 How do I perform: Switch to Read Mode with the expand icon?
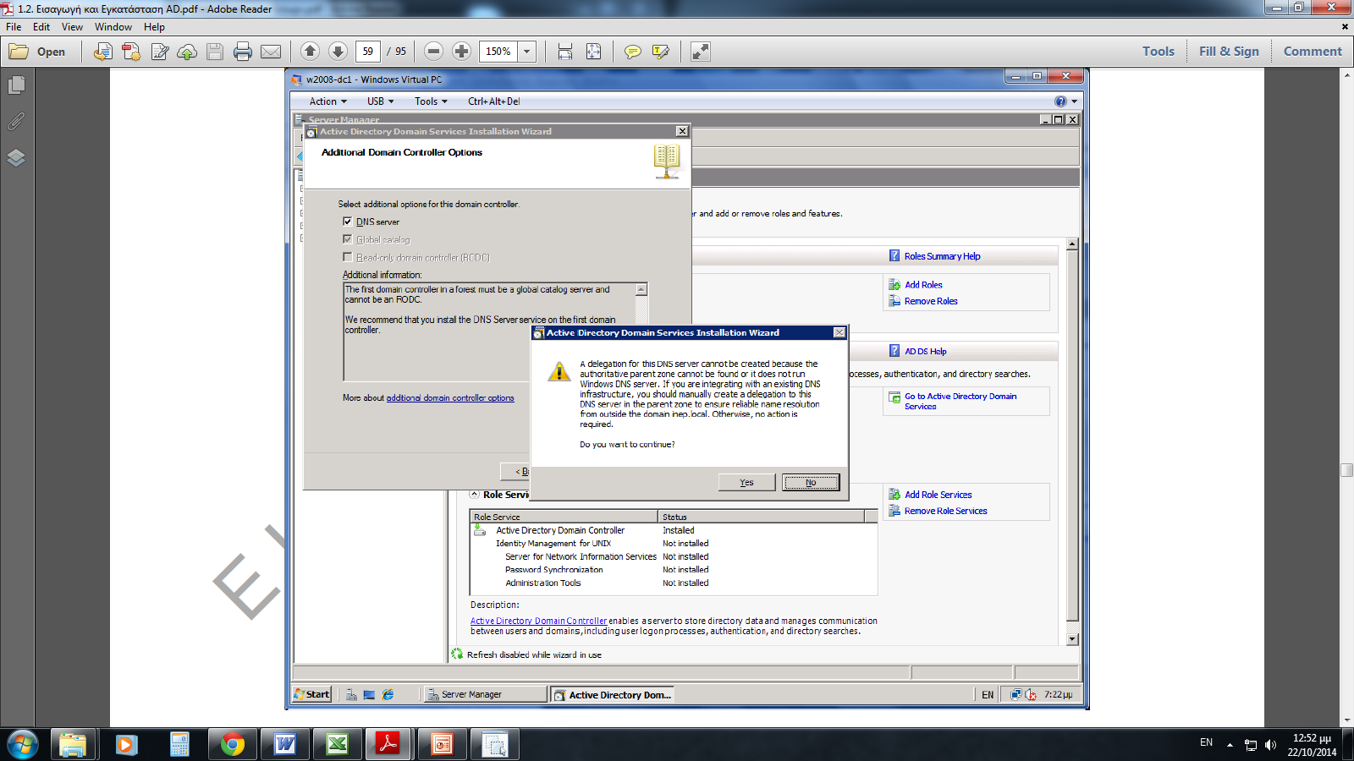point(701,52)
